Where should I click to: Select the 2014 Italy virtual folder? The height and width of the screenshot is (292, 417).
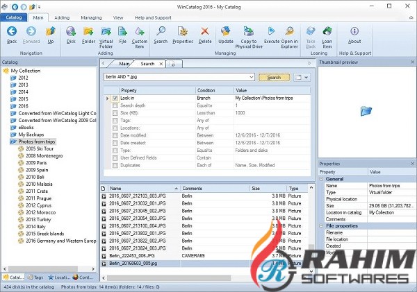pos(35,226)
